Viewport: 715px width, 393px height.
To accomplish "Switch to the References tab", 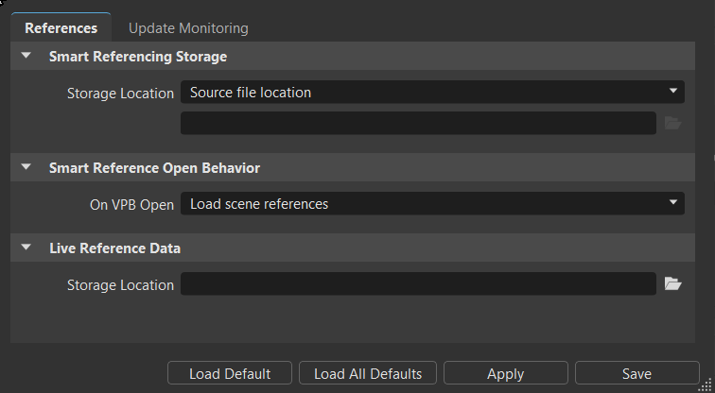I will click(61, 28).
